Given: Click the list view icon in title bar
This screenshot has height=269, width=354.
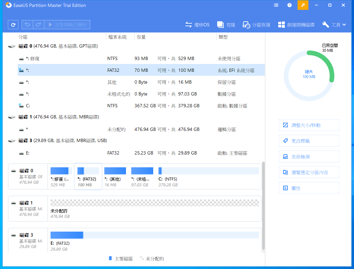Looking at the screenshot, I should tap(276, 5).
